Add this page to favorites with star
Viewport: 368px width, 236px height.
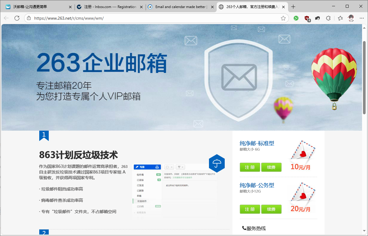(x=283, y=18)
